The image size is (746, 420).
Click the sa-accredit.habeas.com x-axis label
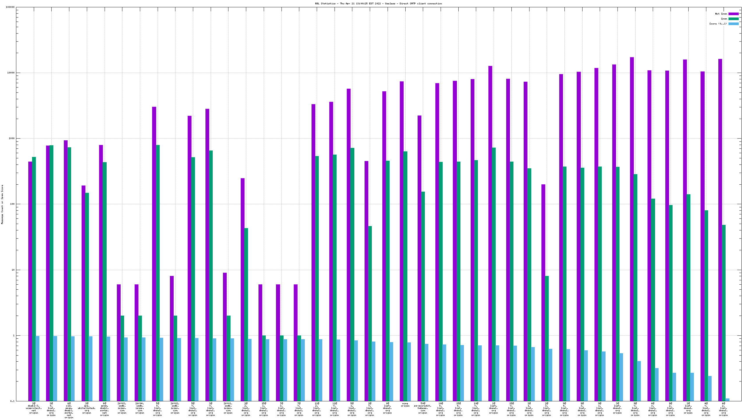pyautogui.click(x=423, y=408)
